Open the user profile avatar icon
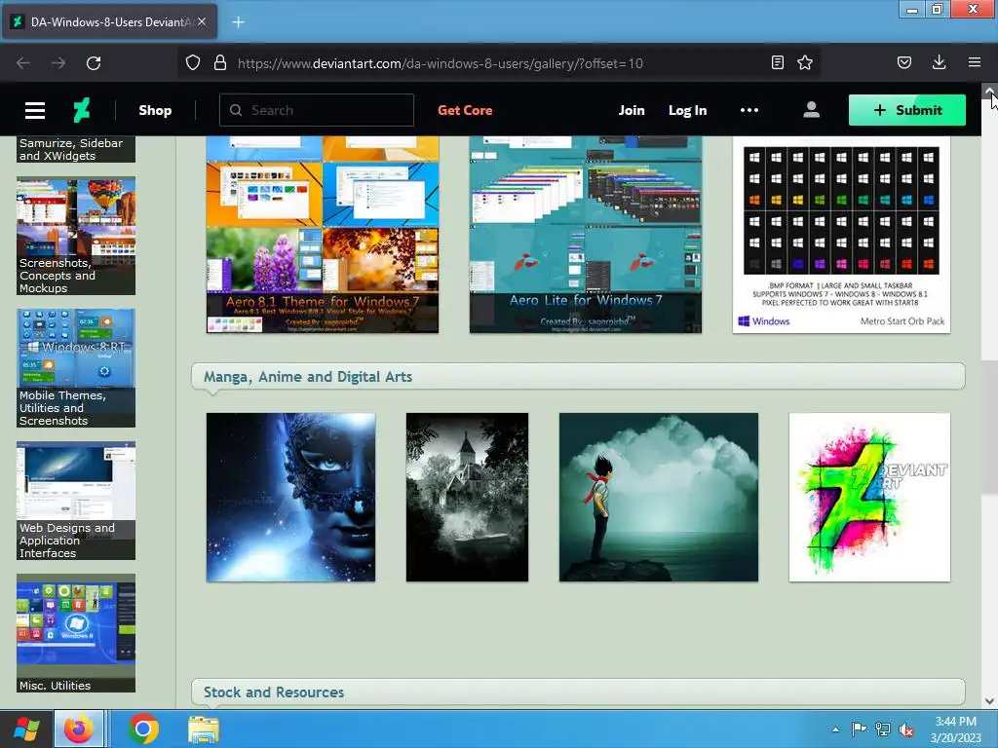This screenshot has width=998, height=748. (x=811, y=110)
